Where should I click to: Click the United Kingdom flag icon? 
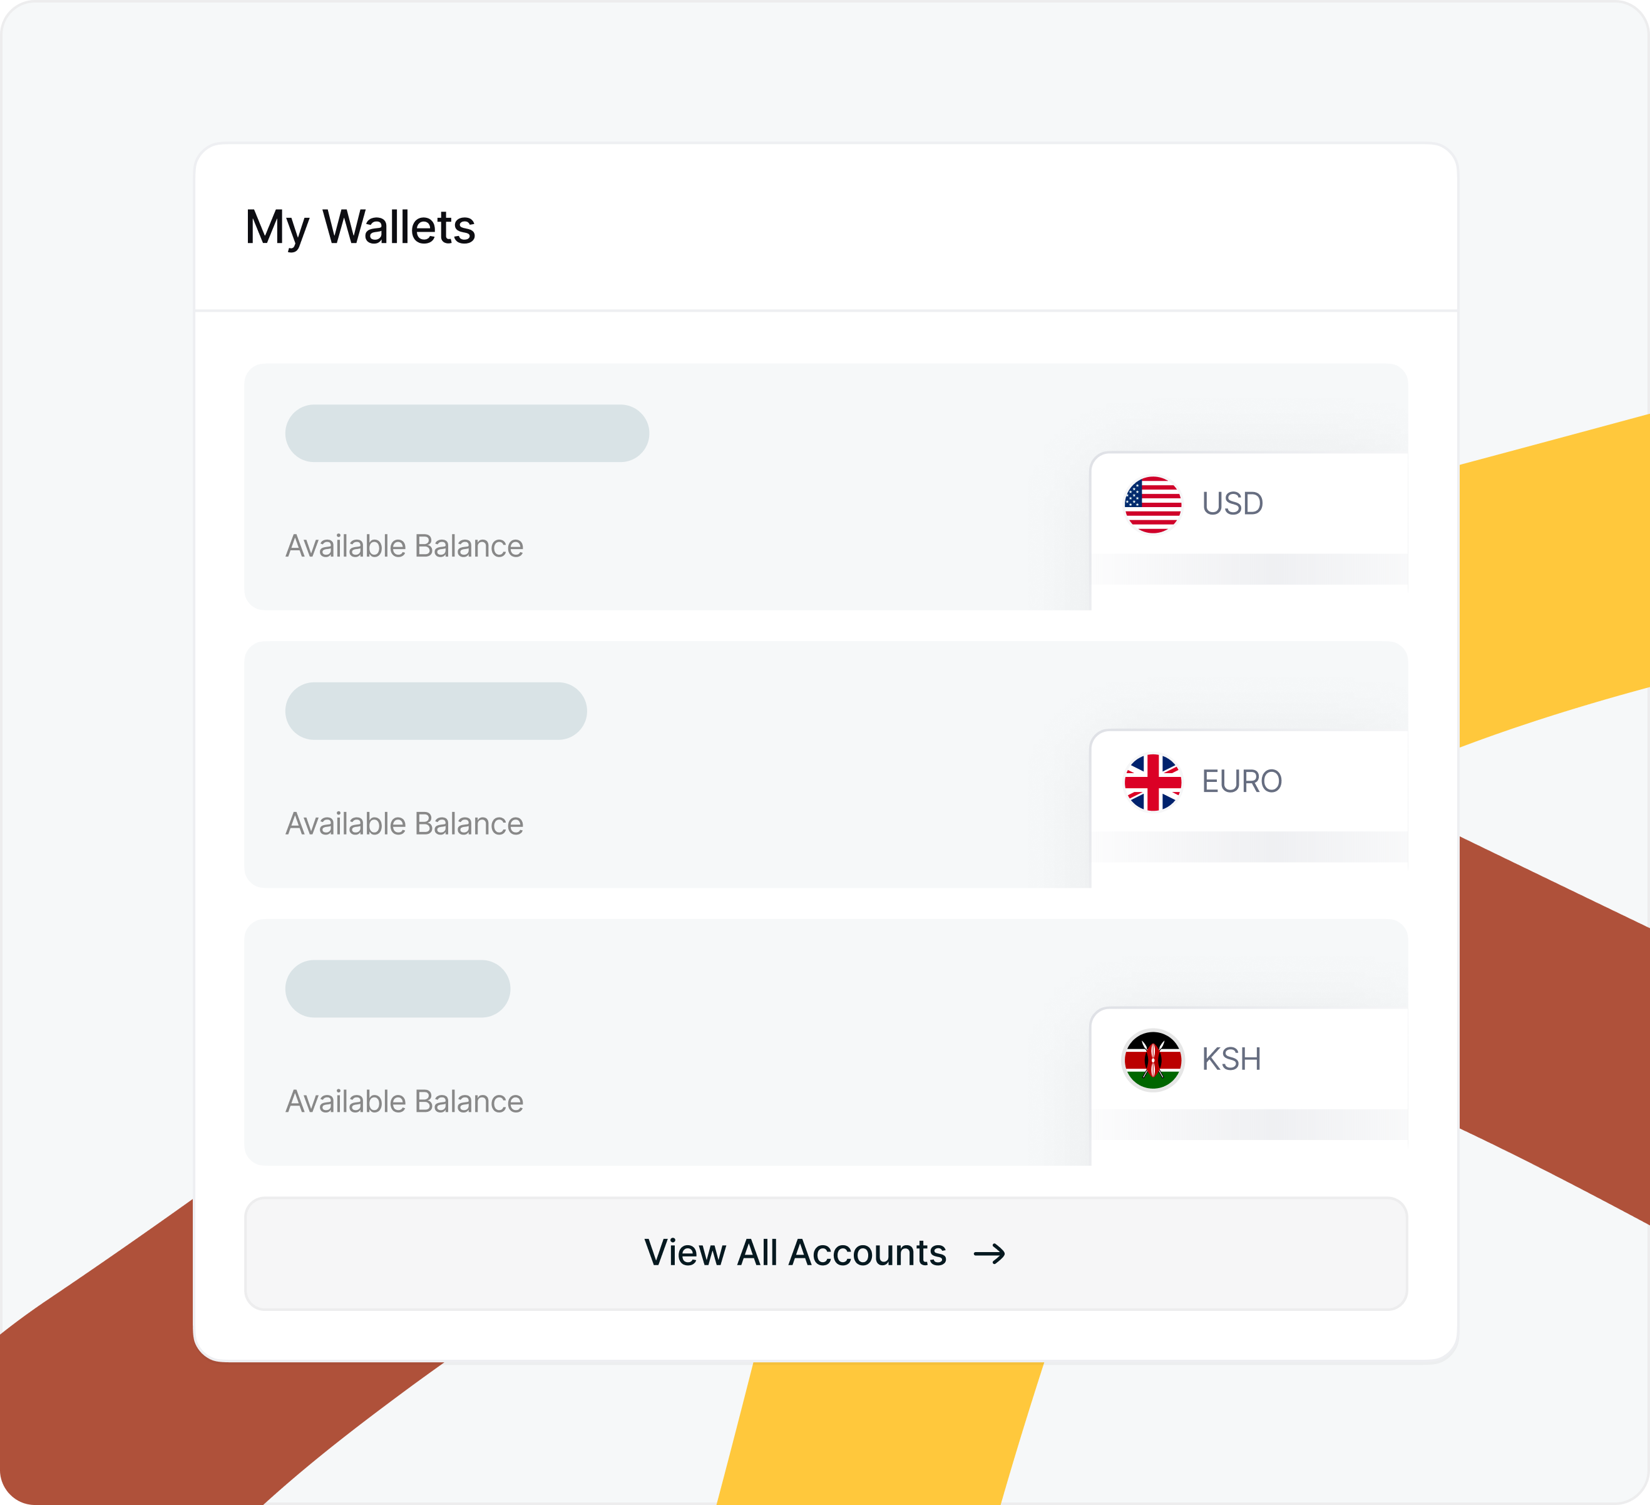click(1152, 783)
